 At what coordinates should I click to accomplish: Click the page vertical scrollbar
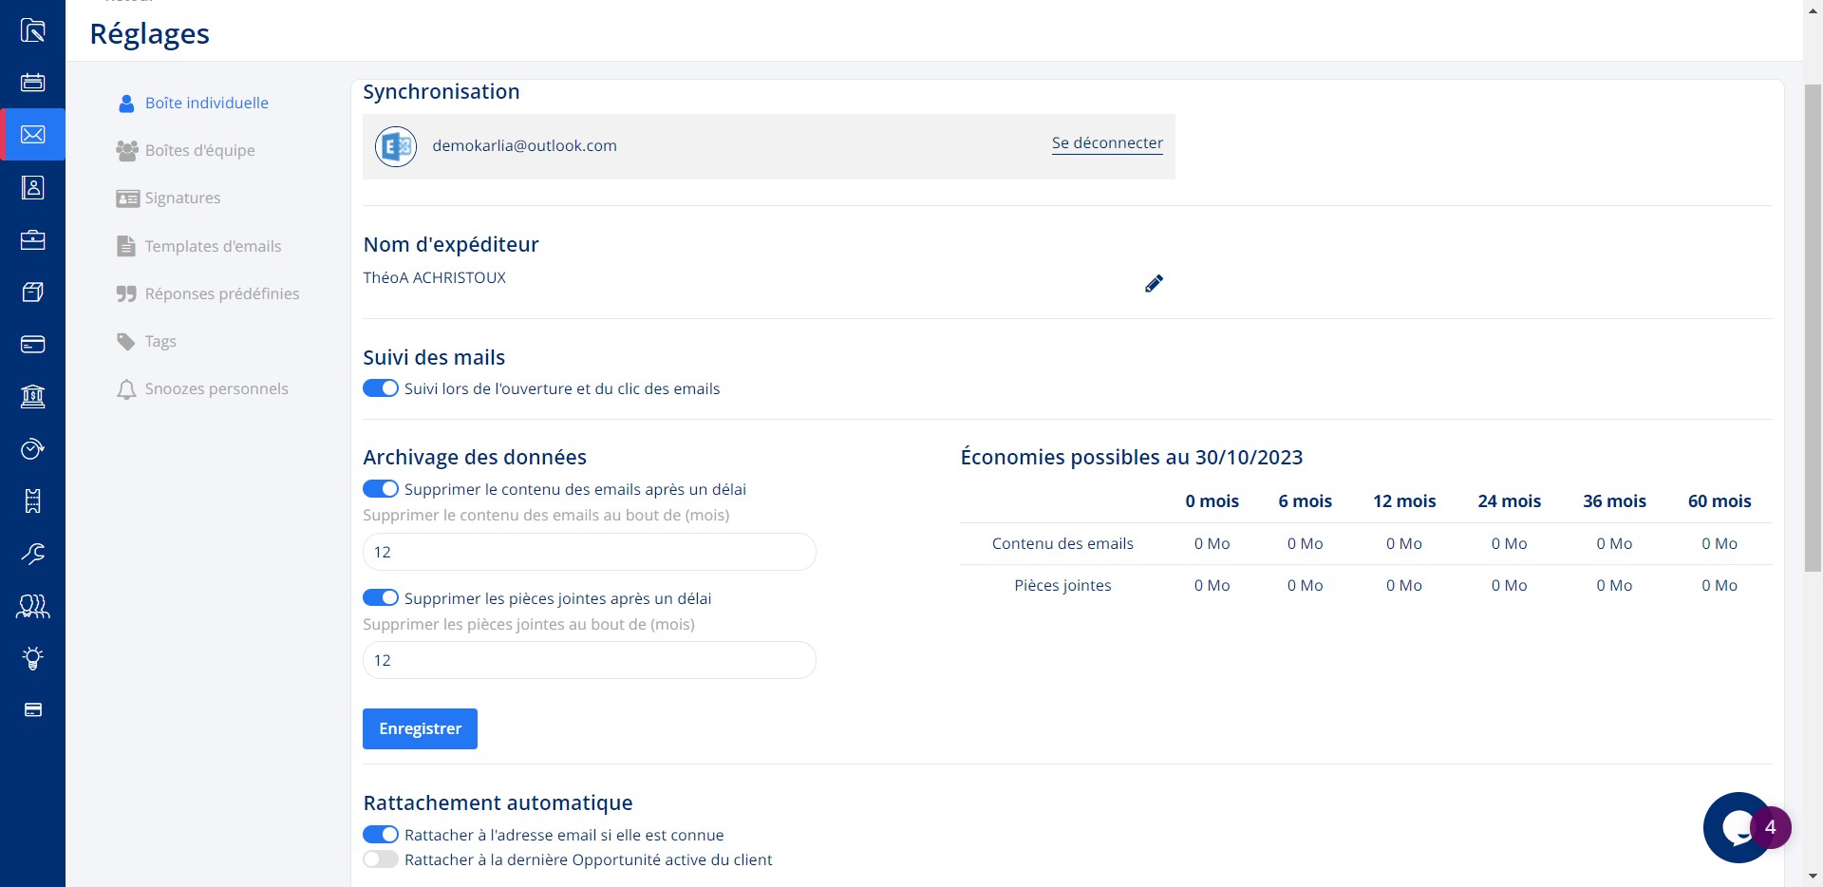[1813, 332]
